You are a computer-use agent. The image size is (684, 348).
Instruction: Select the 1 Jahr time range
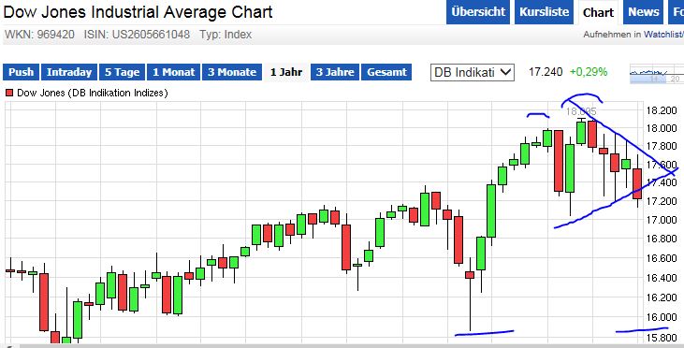pos(285,72)
